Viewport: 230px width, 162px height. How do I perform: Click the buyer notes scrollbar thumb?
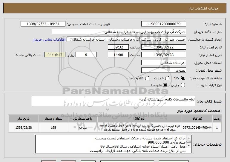pyautogui.click(x=189, y=141)
